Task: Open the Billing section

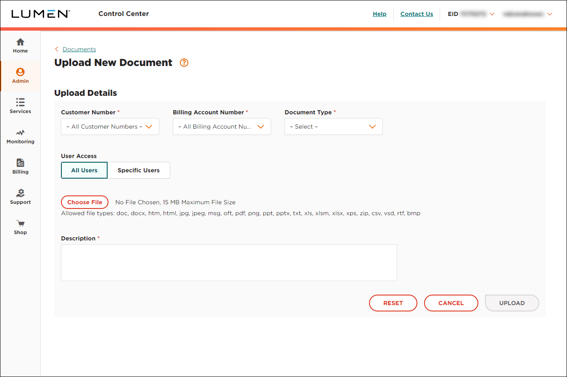Action: (x=20, y=167)
